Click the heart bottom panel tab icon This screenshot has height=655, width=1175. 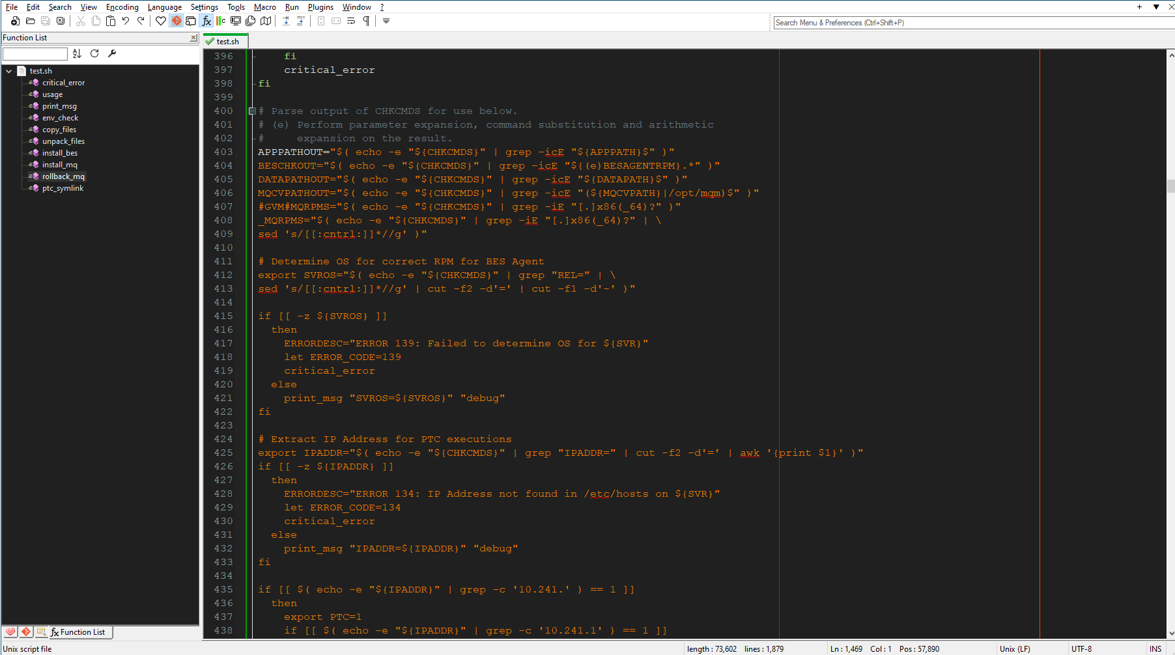(x=10, y=632)
